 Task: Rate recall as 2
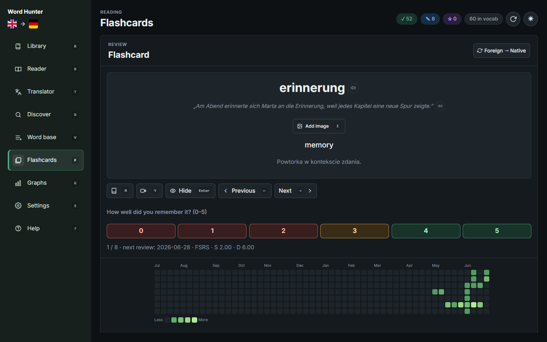[283, 231]
